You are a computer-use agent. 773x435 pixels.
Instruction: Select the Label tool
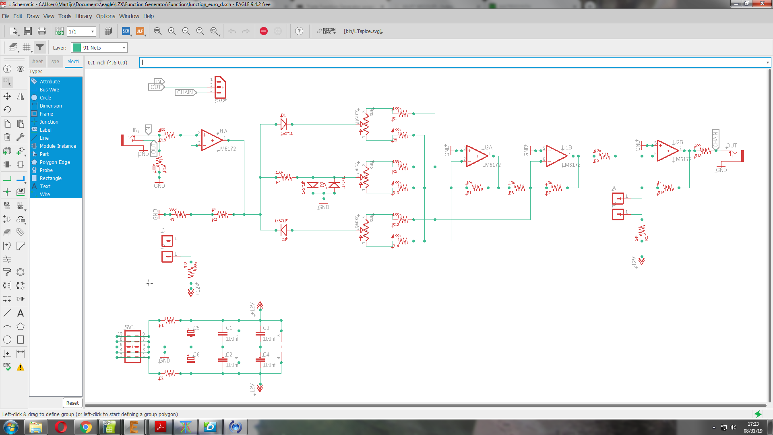(x=21, y=192)
